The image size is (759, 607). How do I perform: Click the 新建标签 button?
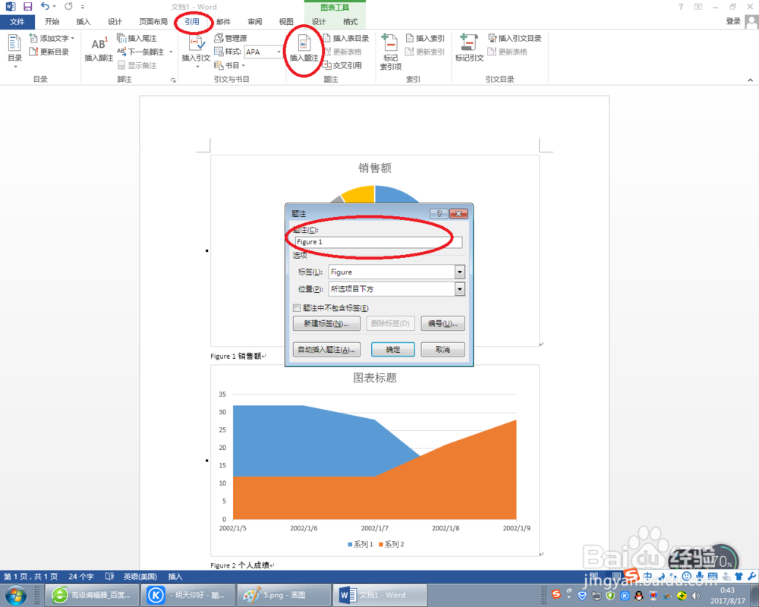point(326,323)
